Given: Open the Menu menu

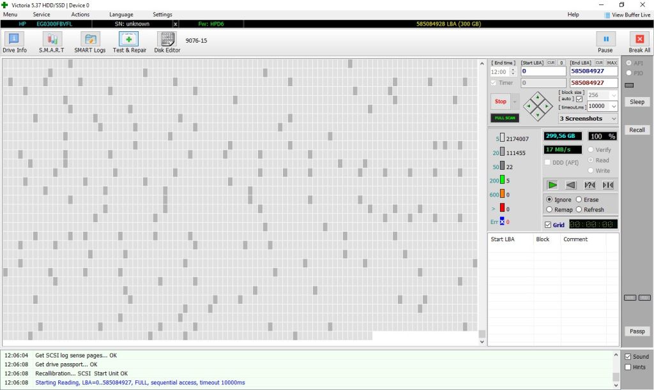Looking at the screenshot, I should [x=10, y=14].
